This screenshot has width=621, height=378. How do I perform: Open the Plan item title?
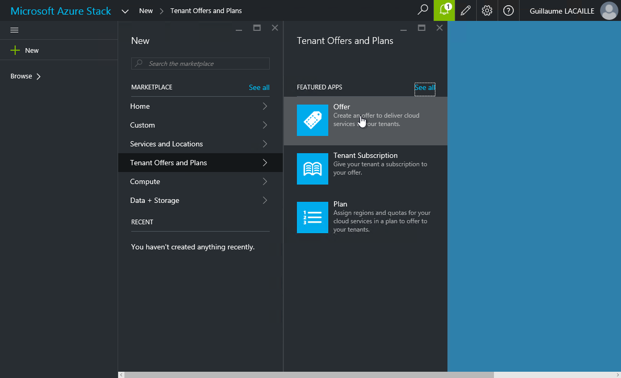pyautogui.click(x=340, y=204)
